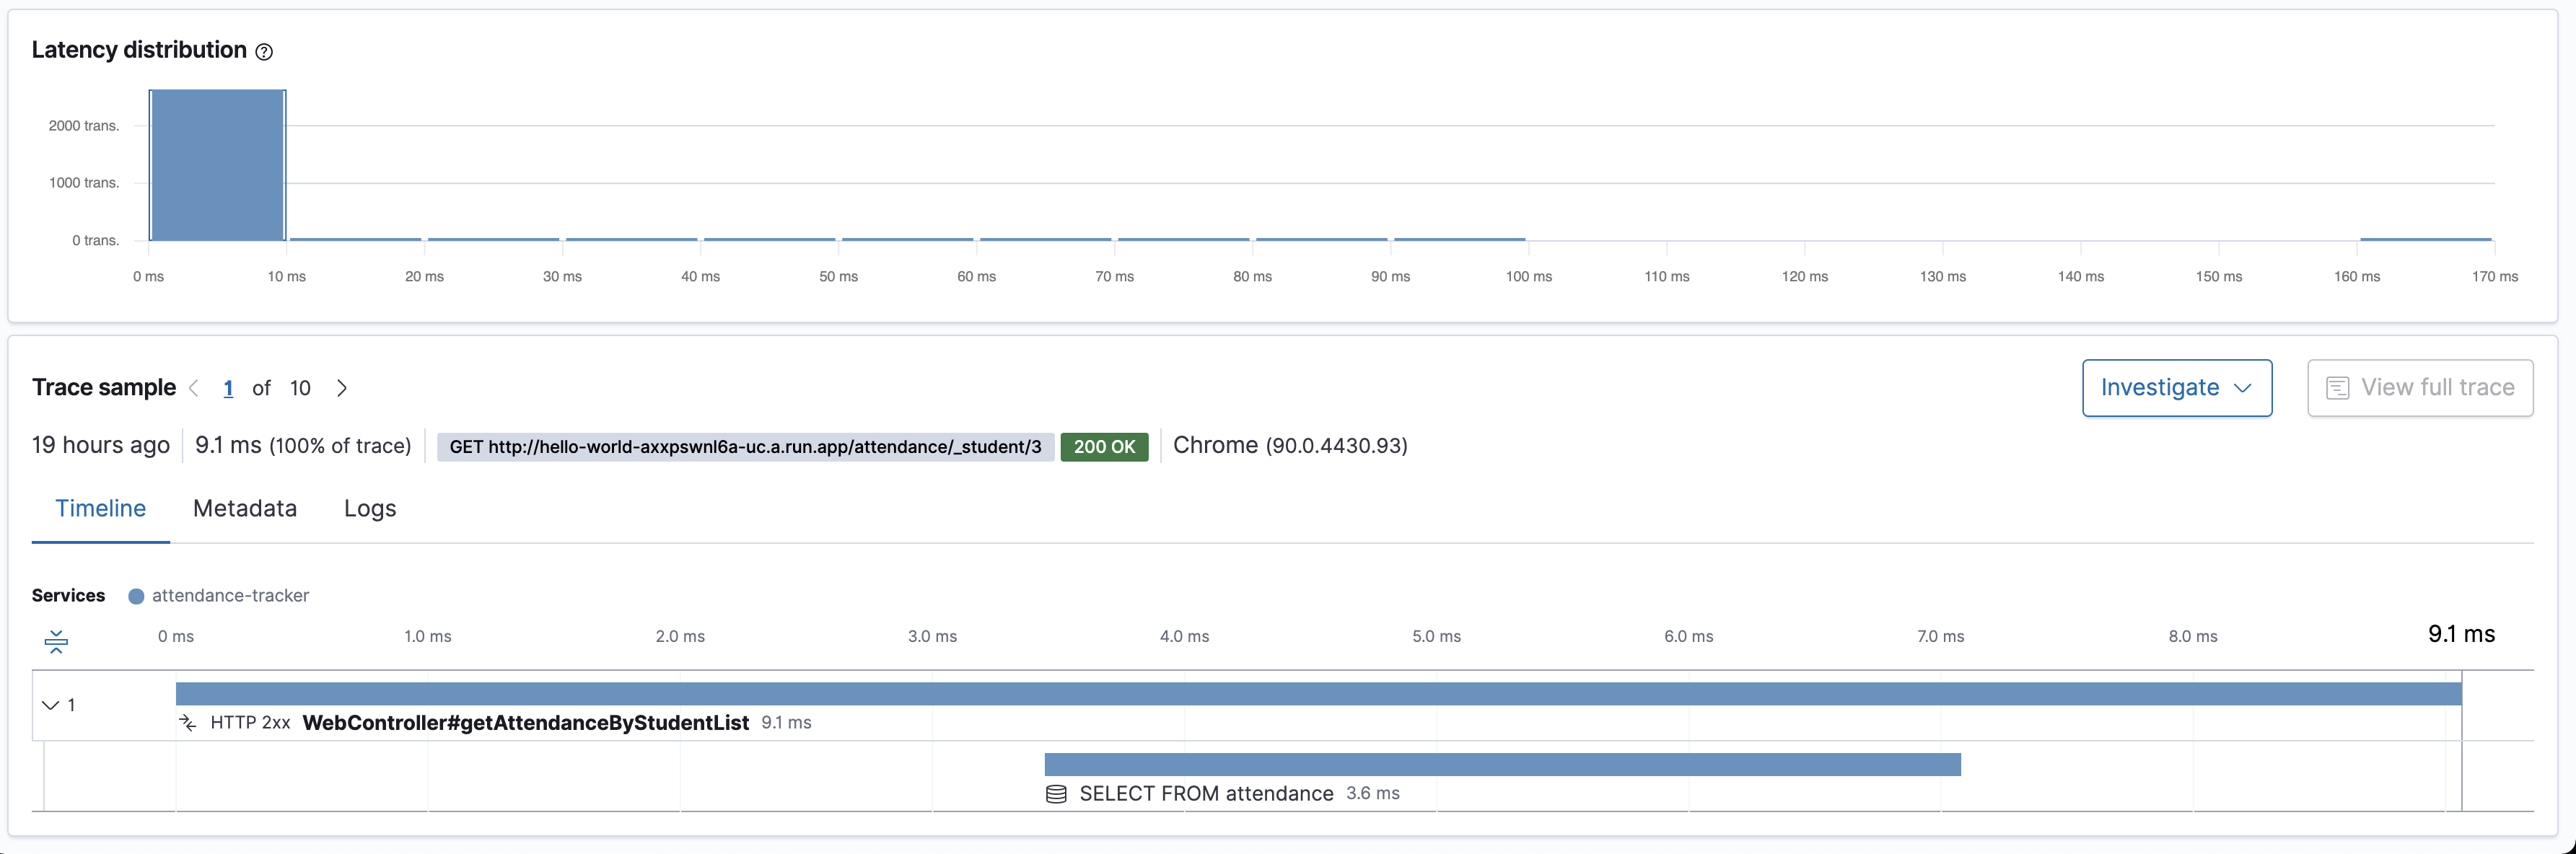2576x854 pixels.
Task: Collapse span group 1 with its chevron
Action: (x=51, y=704)
